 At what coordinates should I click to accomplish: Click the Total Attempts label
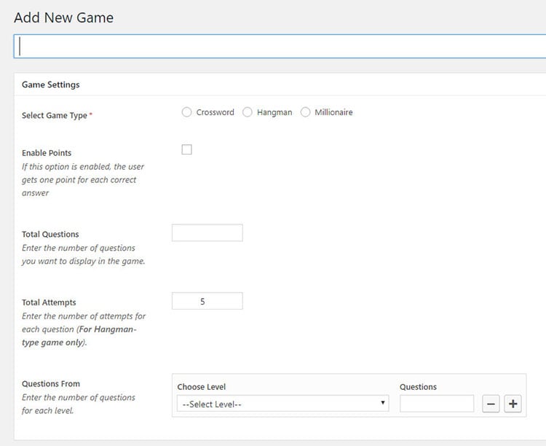click(49, 302)
